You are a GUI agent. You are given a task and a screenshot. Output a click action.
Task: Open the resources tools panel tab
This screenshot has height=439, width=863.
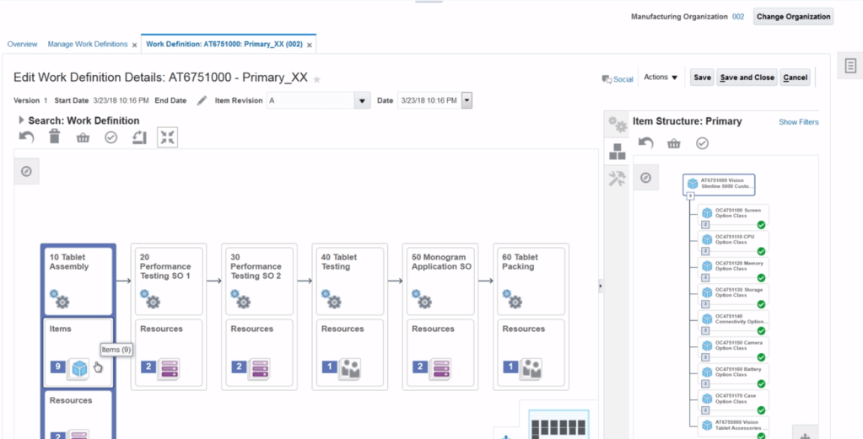[618, 178]
